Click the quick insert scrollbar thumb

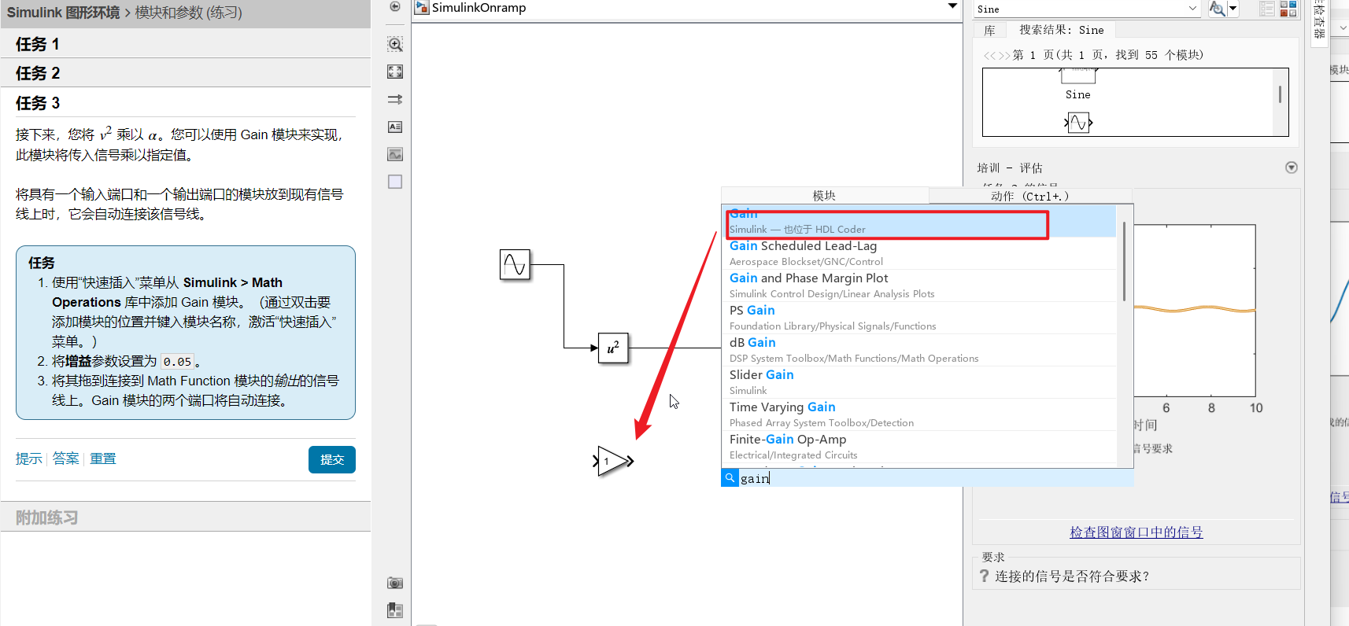[x=1124, y=261]
